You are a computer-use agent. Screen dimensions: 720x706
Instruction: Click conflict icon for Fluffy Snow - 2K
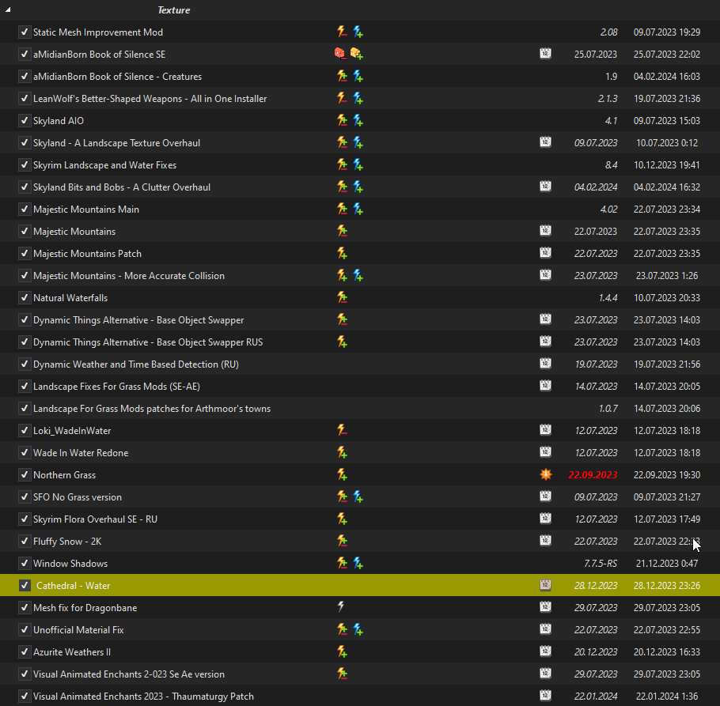coord(342,541)
